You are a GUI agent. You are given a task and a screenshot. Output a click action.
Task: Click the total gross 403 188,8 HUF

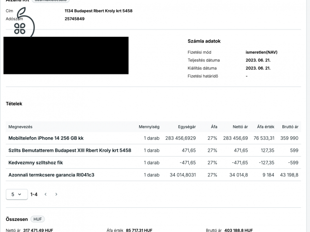coord(239,230)
